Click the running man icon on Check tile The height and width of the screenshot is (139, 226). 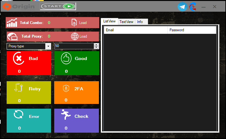(66, 115)
